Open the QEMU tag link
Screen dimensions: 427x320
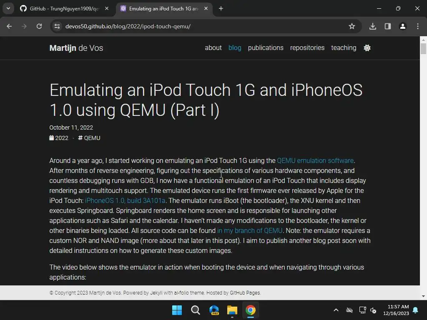pos(89,138)
